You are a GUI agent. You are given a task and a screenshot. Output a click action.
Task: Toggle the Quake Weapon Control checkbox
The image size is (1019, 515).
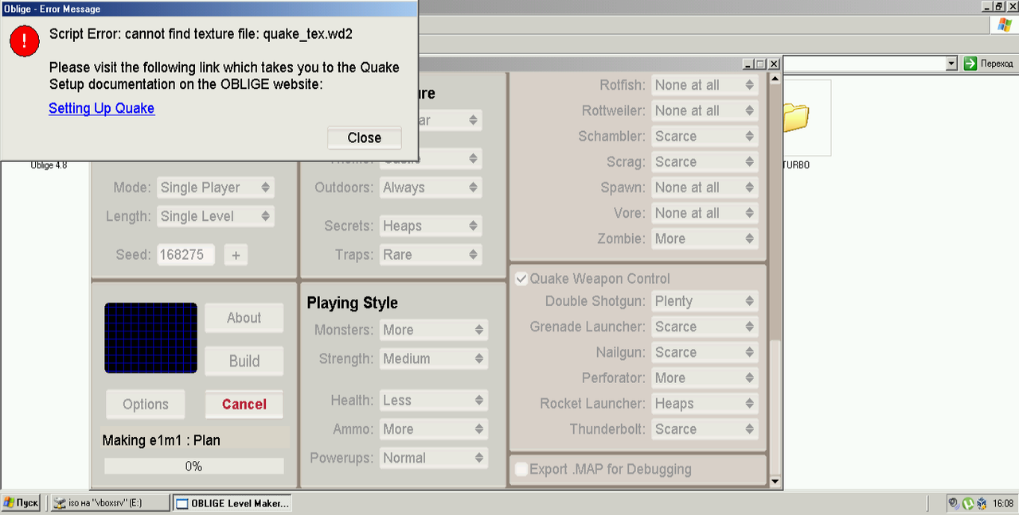coord(521,279)
